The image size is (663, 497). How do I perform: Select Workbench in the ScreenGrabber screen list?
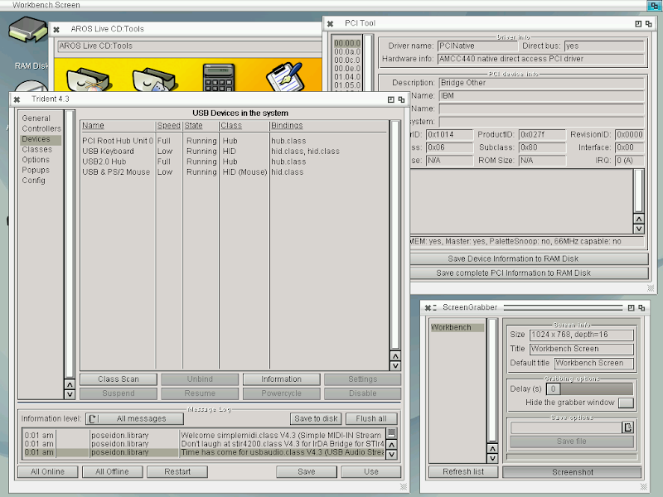point(452,328)
